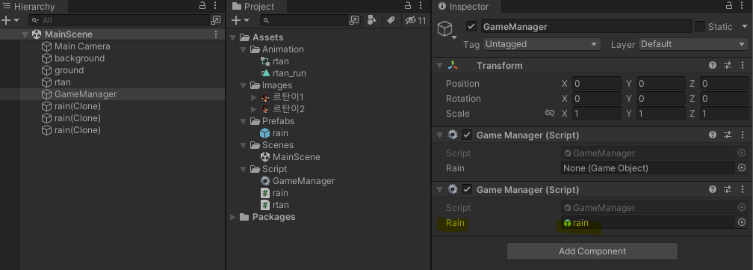753x270 pixels.
Task: Click the object picker circle beside None (Game Object)
Action: click(742, 168)
